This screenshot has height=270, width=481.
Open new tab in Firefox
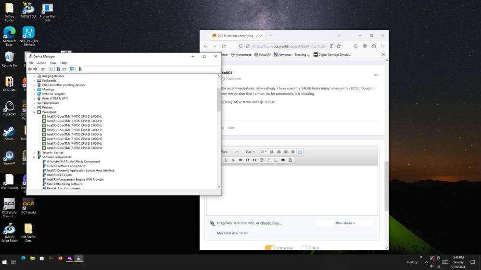coord(271,36)
